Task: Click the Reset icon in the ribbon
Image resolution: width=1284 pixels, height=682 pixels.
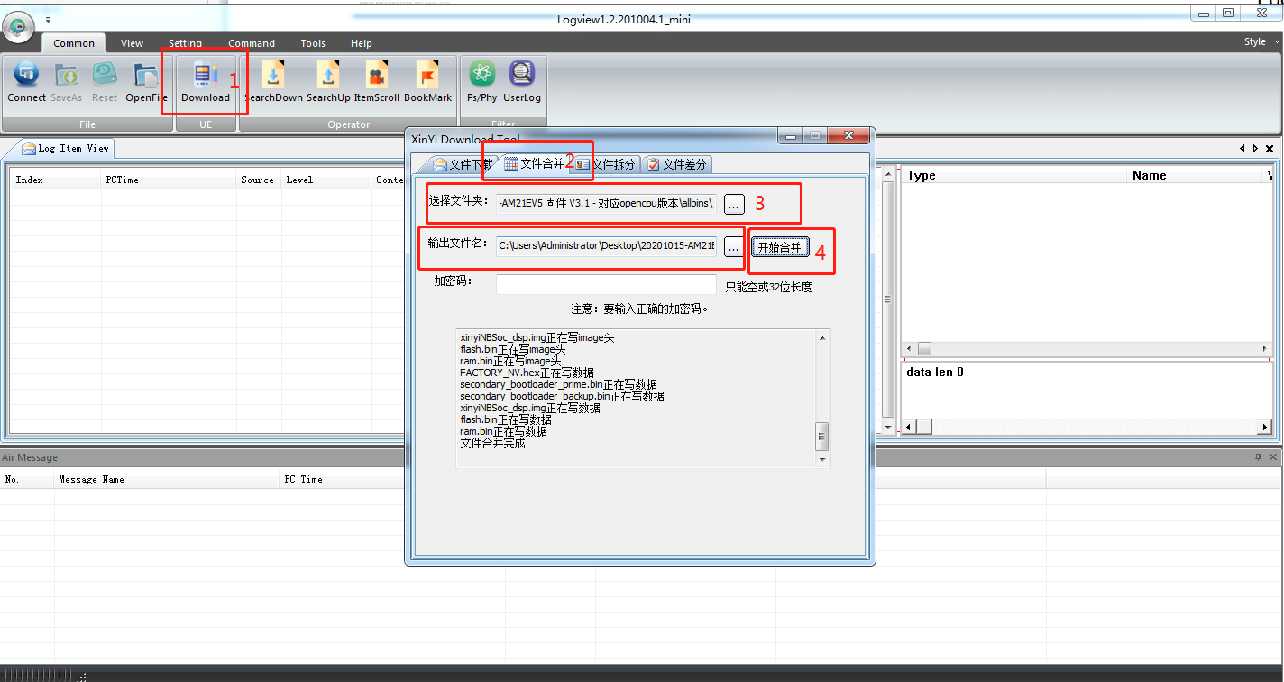Action: [105, 82]
